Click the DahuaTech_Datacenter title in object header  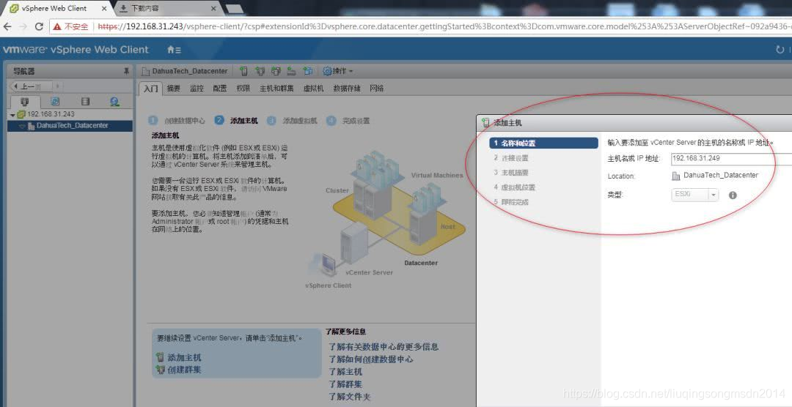point(190,71)
